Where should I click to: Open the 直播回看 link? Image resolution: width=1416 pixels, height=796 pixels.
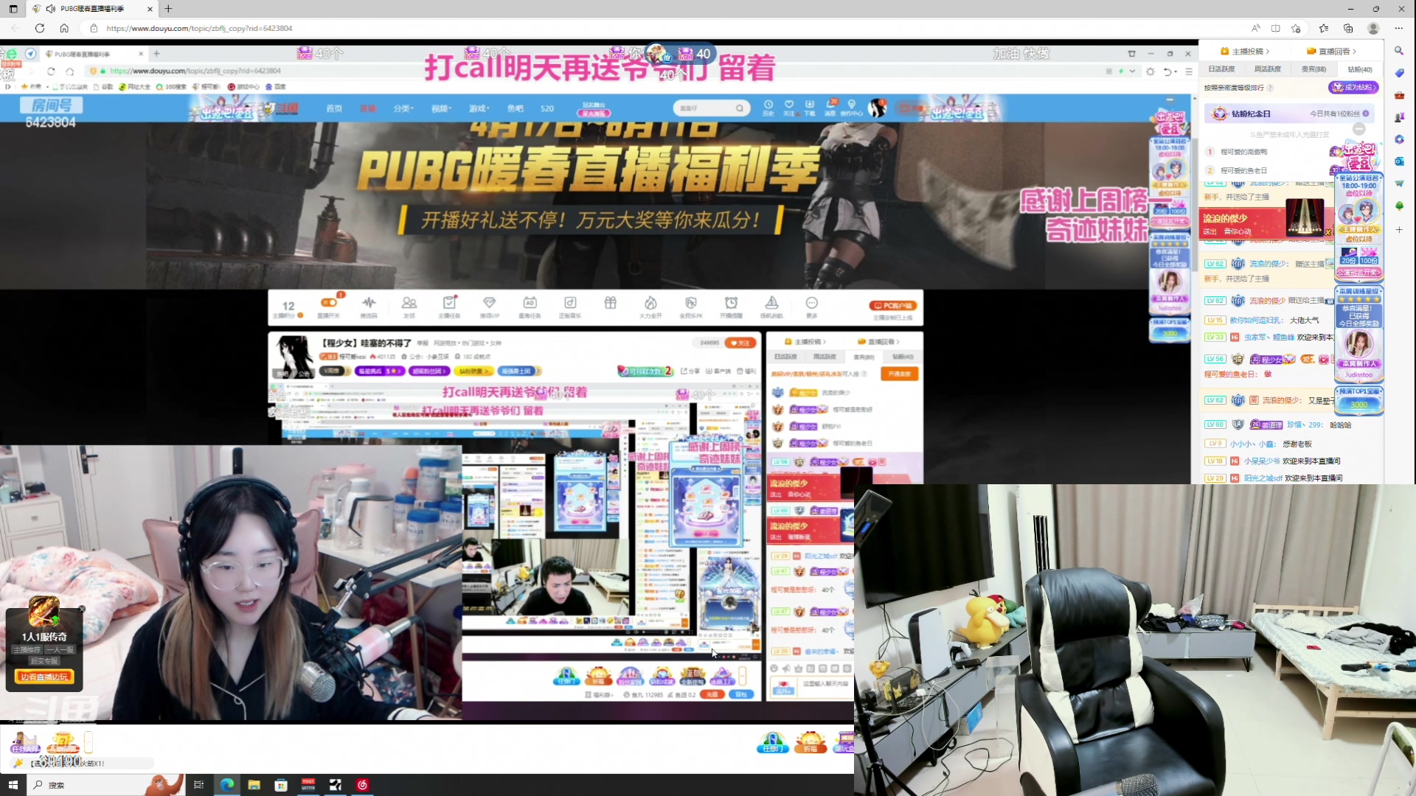[1332, 52]
